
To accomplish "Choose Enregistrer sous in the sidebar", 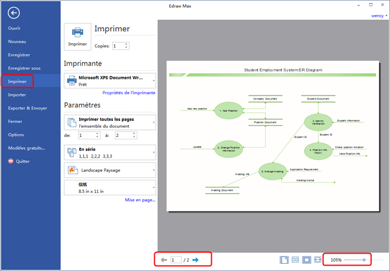I will [24, 69].
